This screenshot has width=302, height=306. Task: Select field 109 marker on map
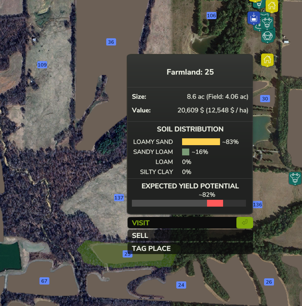pos(42,65)
